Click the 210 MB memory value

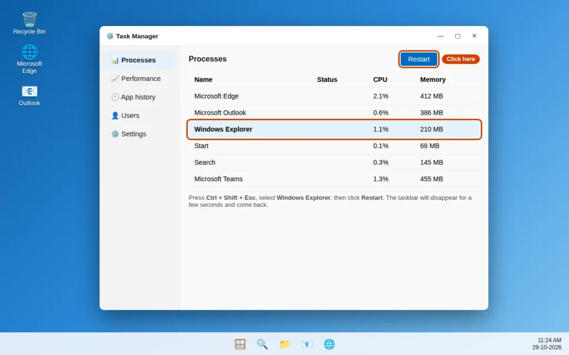pyautogui.click(x=431, y=129)
